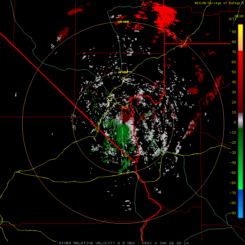
Task: Click the 30 value on the velocity scale
Action: 234,92
